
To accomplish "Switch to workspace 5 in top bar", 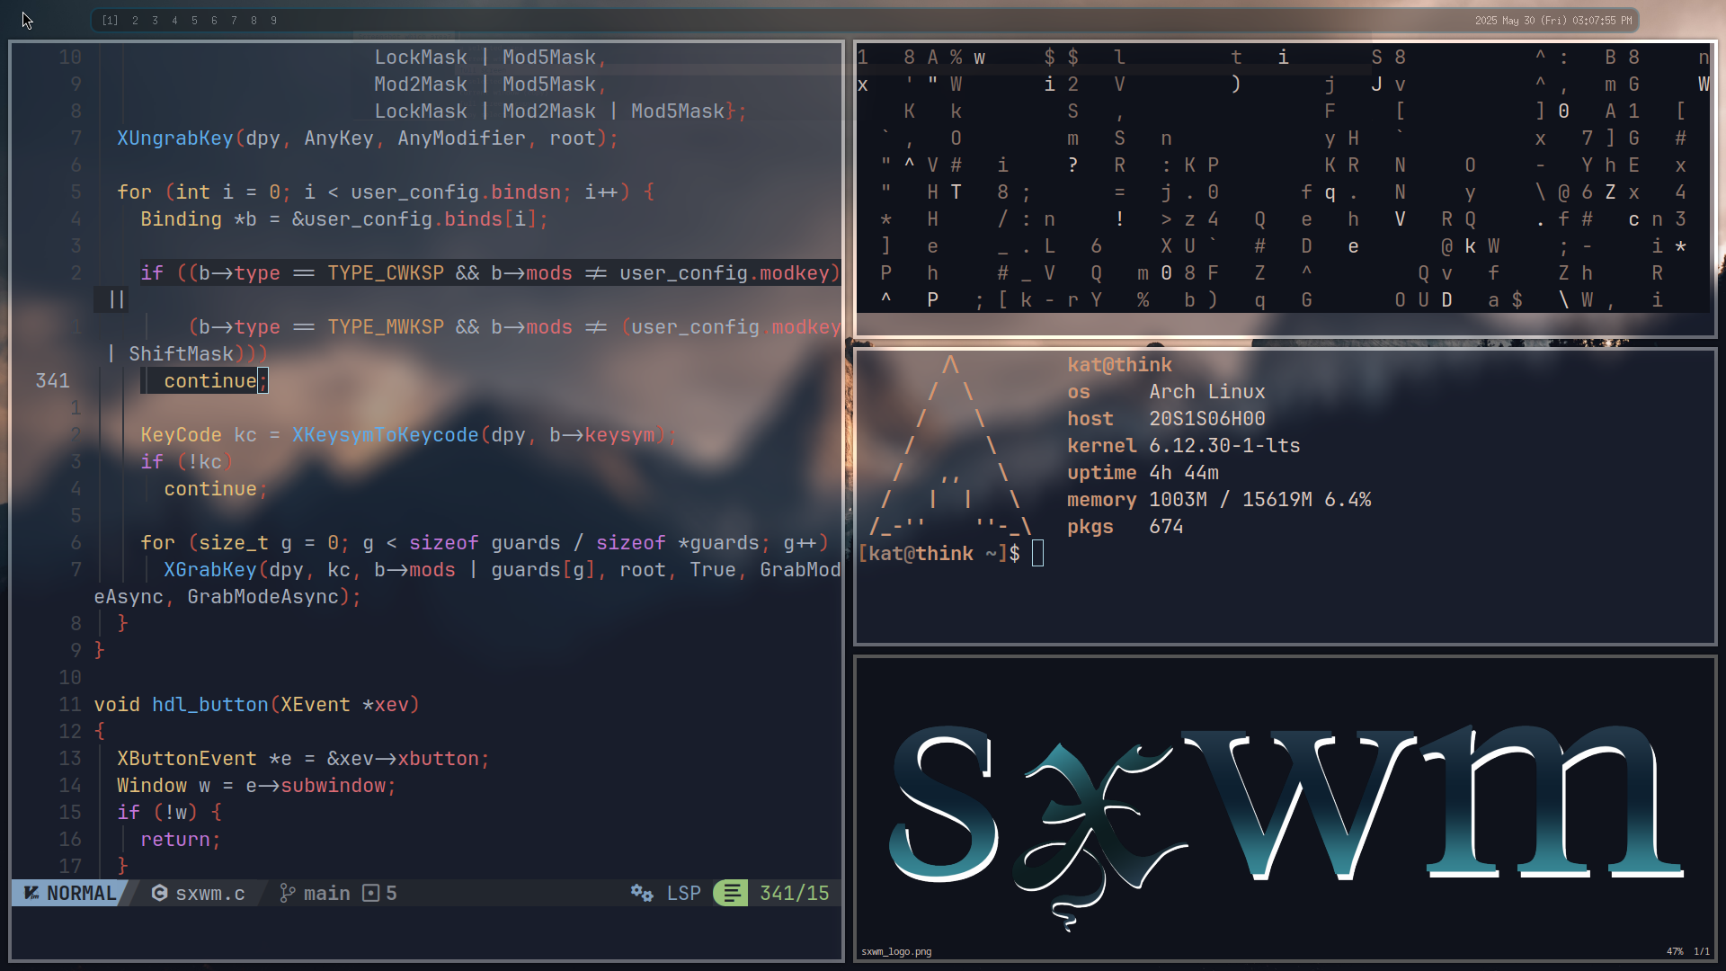I will click(194, 20).
